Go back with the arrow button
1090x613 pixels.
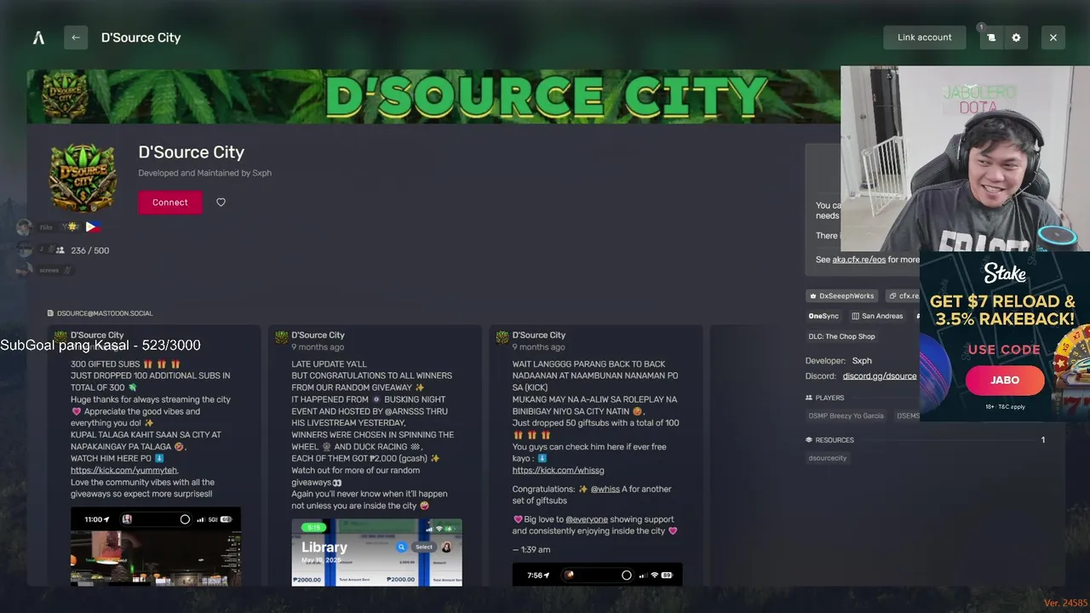point(76,37)
